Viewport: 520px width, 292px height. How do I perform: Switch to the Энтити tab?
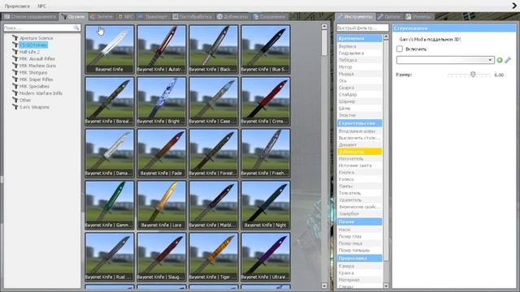[102, 16]
